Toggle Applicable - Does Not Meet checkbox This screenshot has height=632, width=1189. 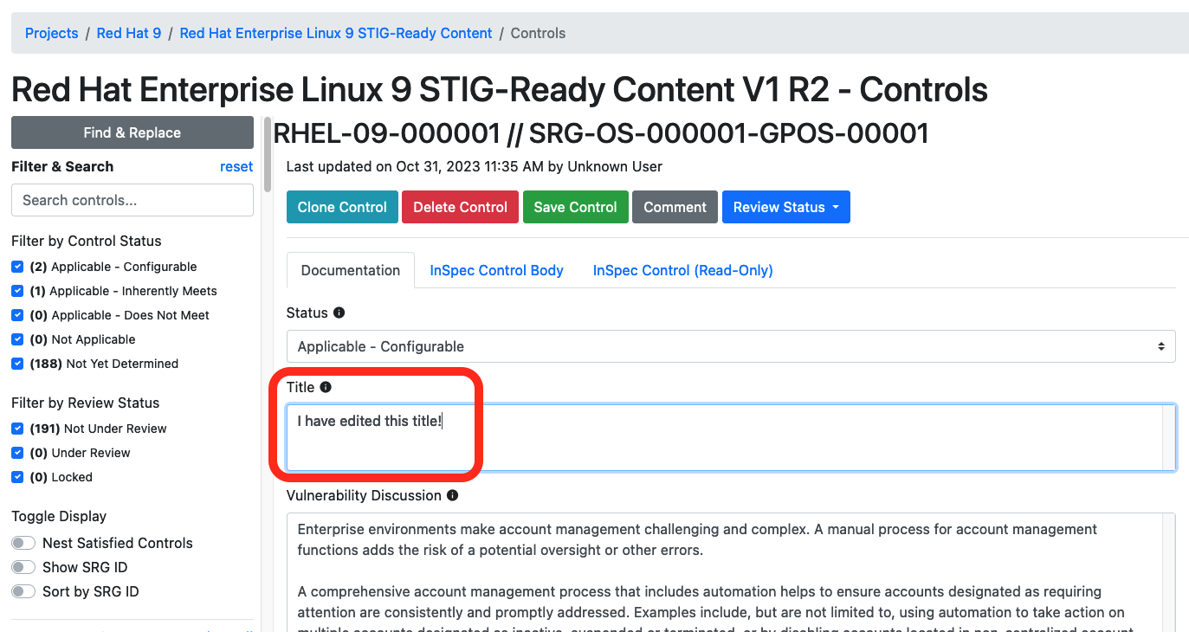pyautogui.click(x=17, y=315)
